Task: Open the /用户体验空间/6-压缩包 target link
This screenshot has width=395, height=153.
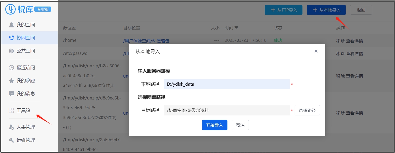Action: click(146, 41)
